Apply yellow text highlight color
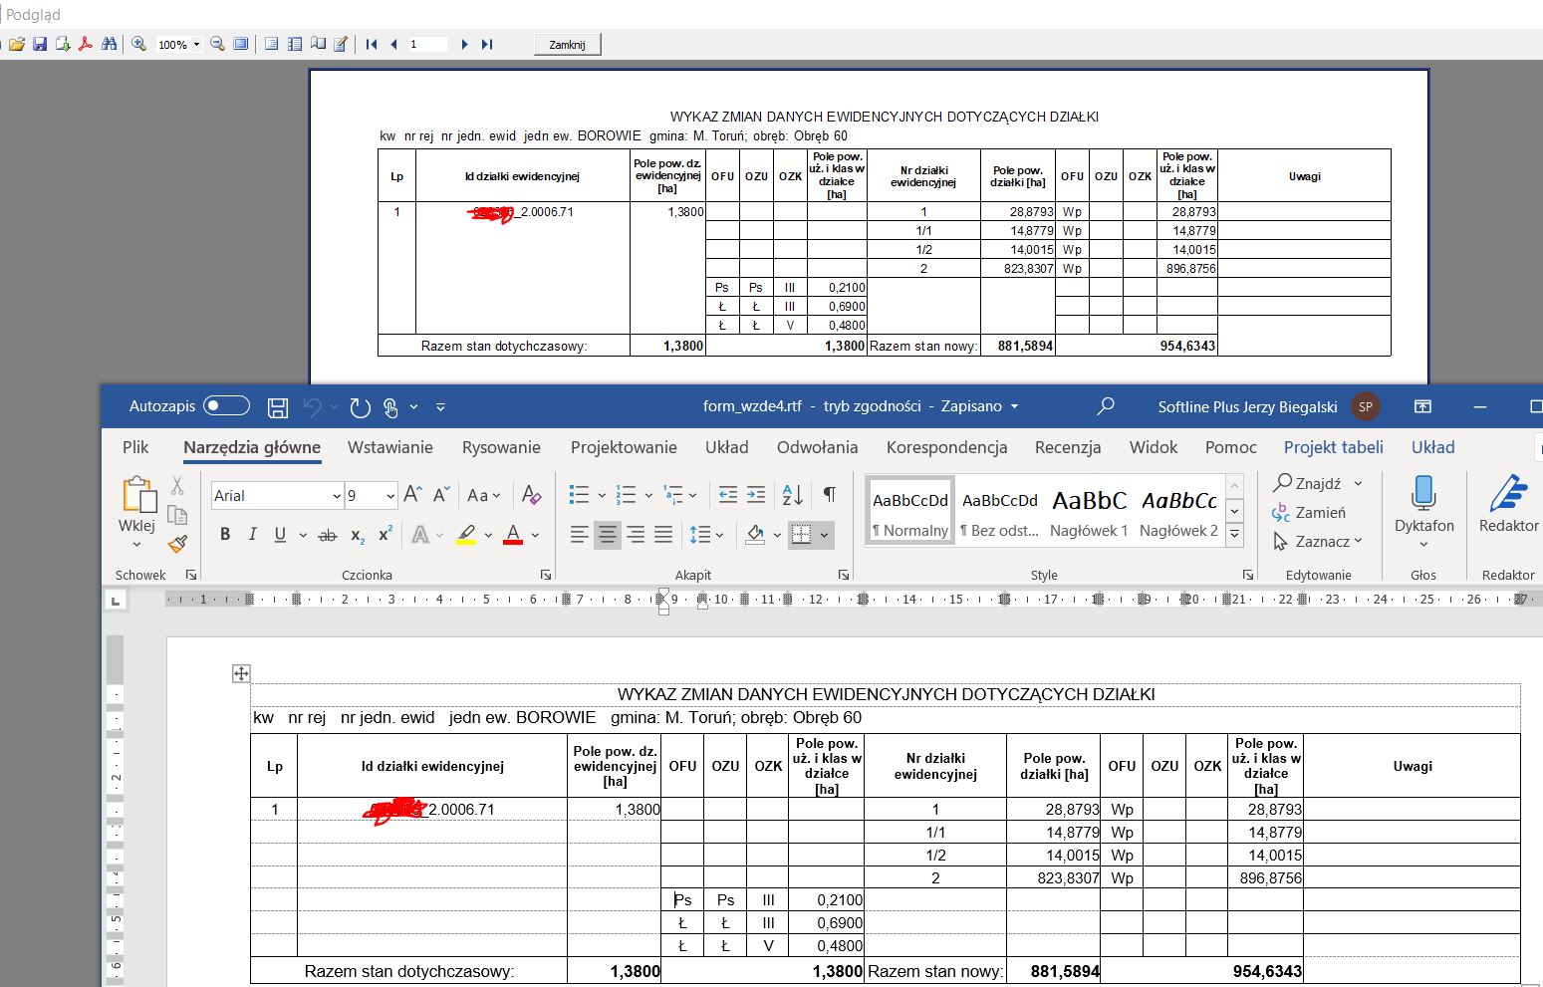 (466, 535)
